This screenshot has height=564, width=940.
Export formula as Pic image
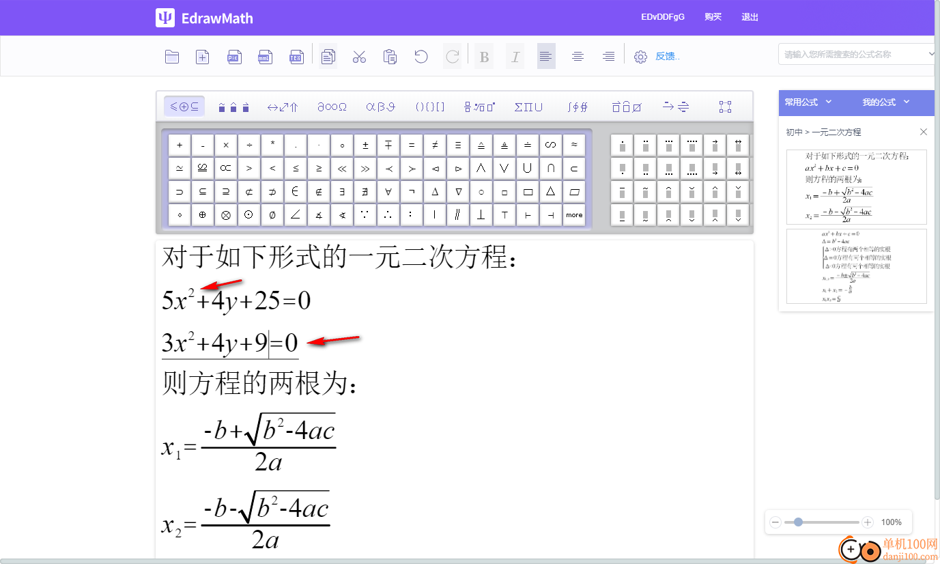pos(234,57)
